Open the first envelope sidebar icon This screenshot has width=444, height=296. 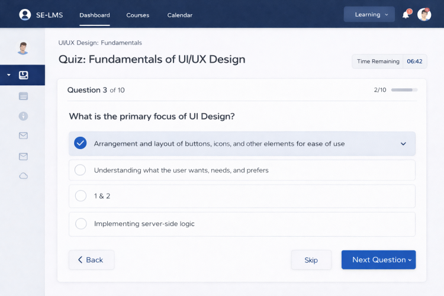23,136
